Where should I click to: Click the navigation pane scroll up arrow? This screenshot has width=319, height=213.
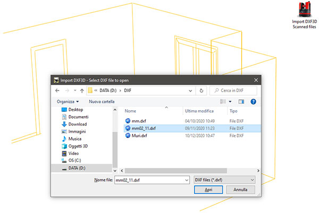(x=115, y=110)
